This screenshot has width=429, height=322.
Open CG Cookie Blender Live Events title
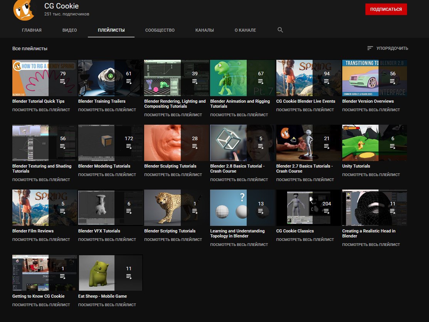(x=306, y=101)
